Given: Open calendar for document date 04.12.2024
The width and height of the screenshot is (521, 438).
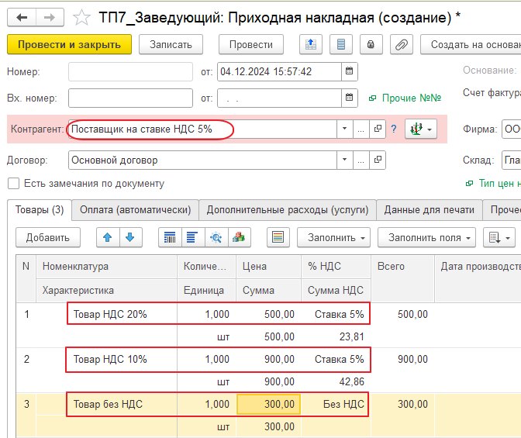Looking at the screenshot, I should (349, 71).
